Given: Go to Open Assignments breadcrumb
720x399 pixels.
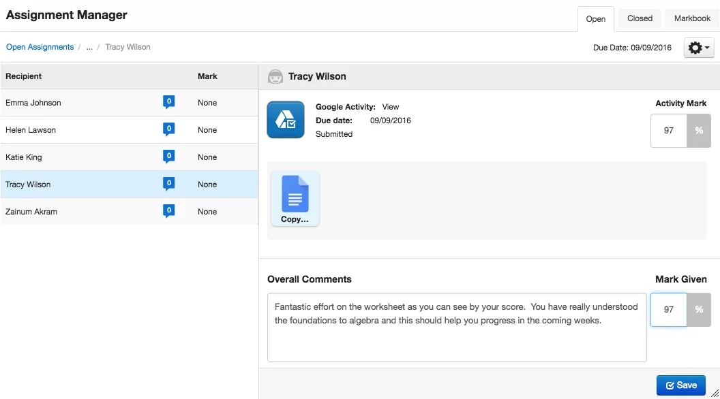Looking at the screenshot, I should (x=40, y=47).
